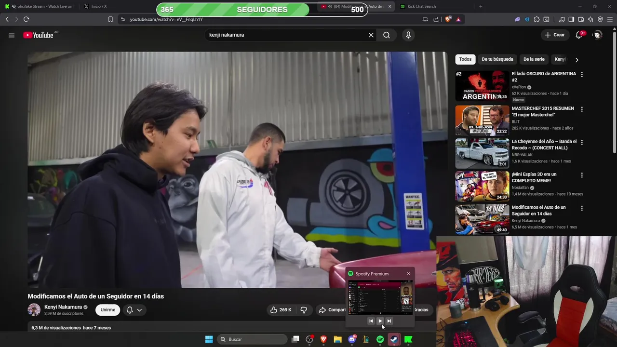Start voice search with the microphone

pos(408,35)
